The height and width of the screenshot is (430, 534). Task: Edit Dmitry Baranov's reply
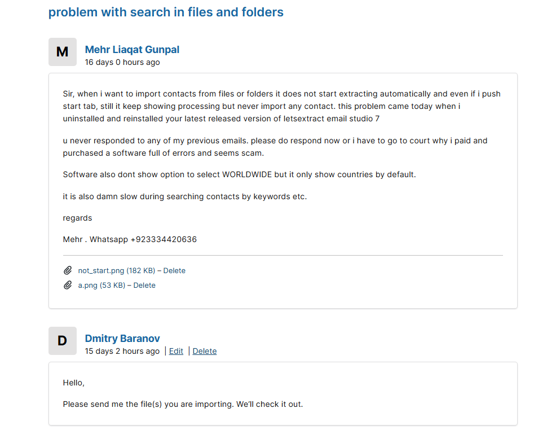tap(176, 351)
